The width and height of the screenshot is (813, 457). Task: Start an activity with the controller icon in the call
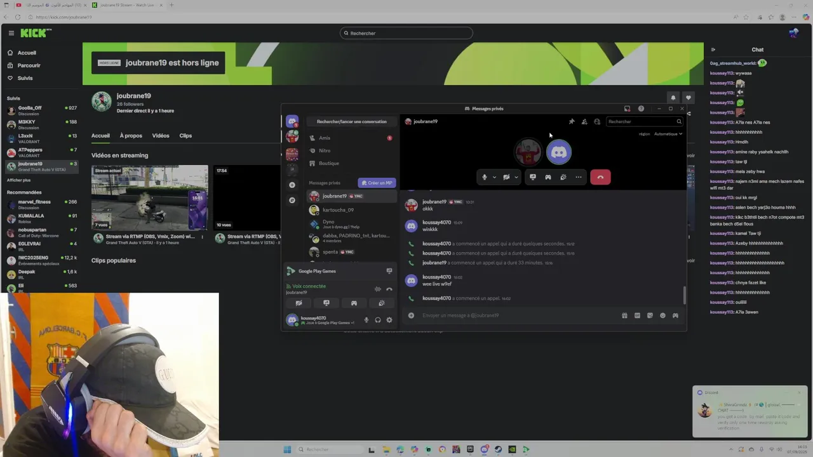coord(548,177)
